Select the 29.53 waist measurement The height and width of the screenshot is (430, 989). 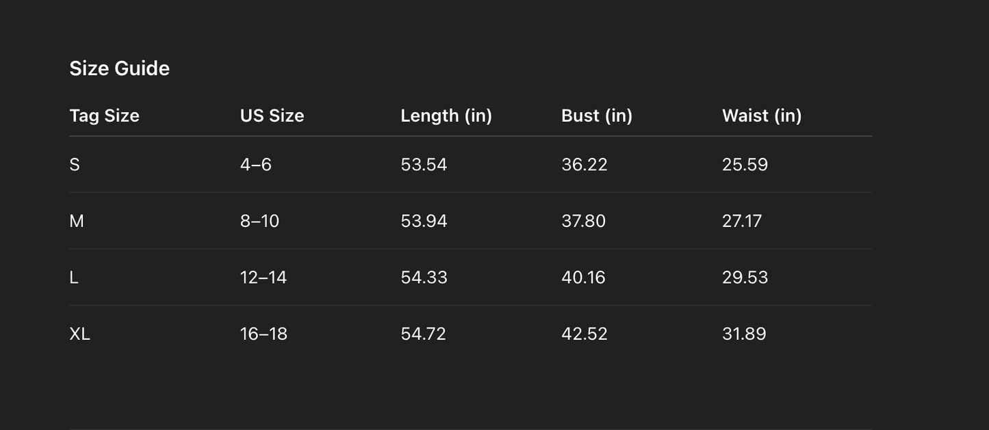tap(745, 278)
